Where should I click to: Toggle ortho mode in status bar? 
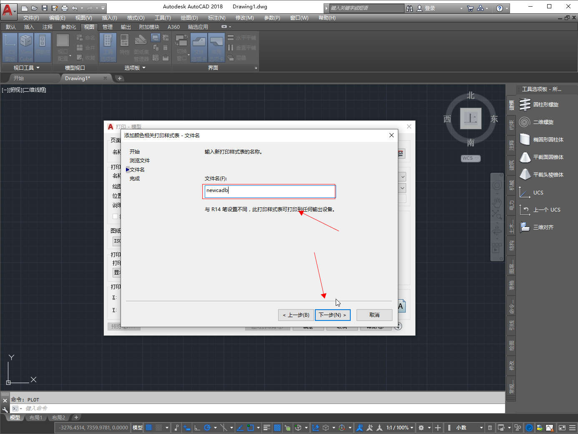pyautogui.click(x=197, y=428)
